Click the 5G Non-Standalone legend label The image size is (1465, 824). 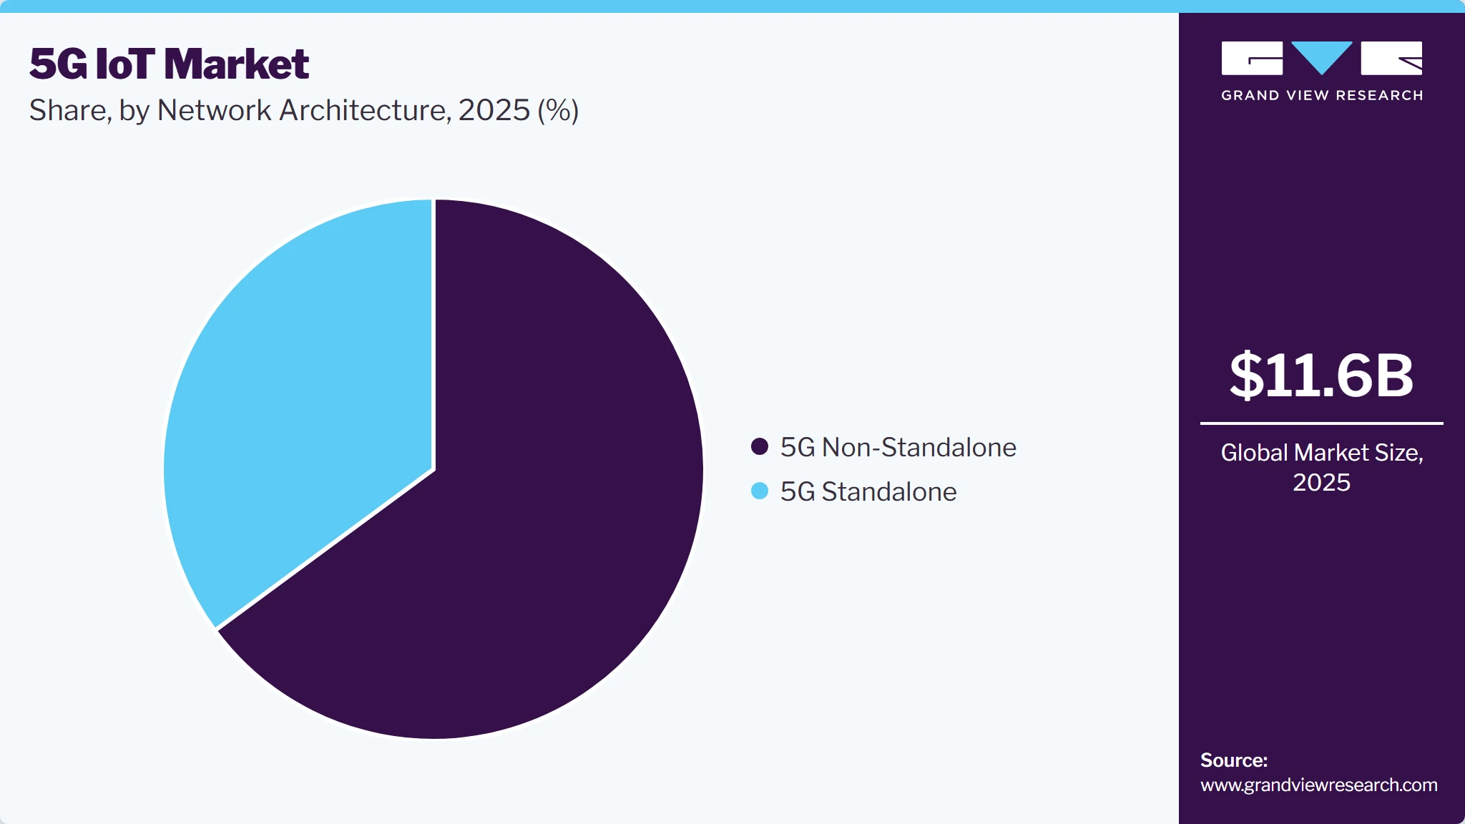[x=898, y=447]
